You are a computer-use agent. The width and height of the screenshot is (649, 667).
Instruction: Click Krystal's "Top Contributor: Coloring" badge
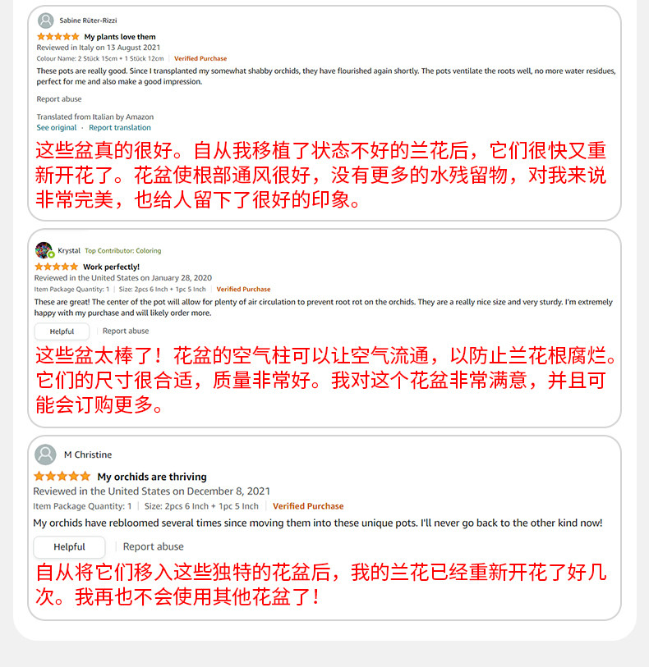tap(123, 250)
